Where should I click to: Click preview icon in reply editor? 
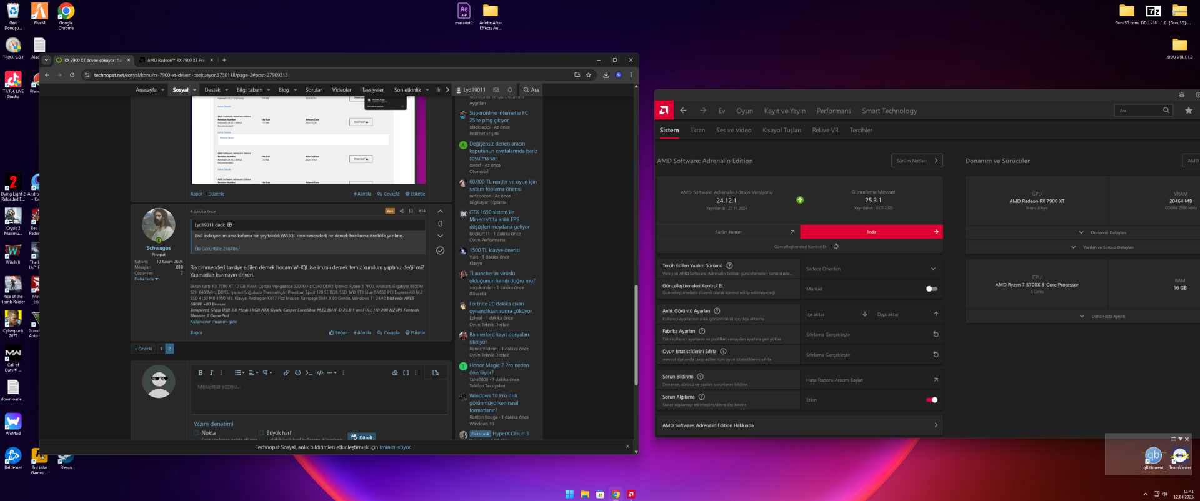click(x=436, y=372)
